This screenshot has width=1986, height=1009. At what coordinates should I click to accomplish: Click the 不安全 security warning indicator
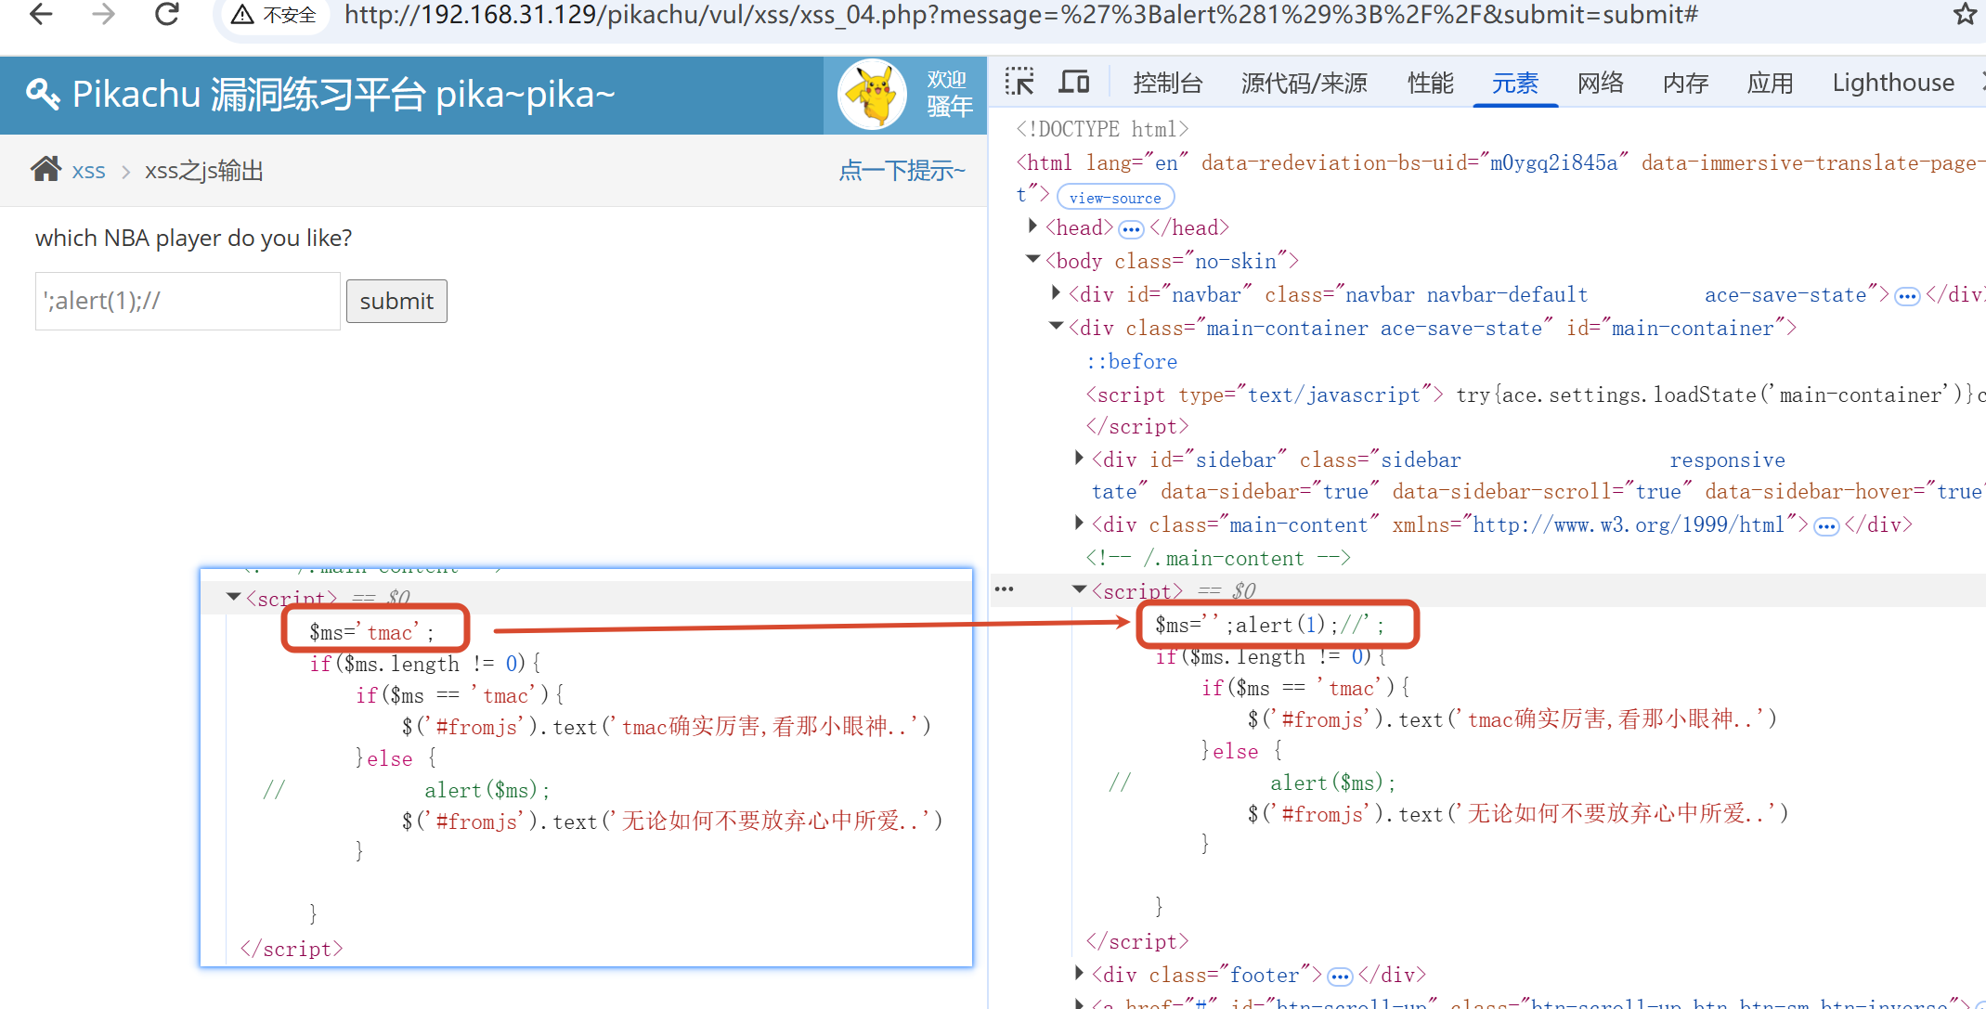tap(275, 15)
